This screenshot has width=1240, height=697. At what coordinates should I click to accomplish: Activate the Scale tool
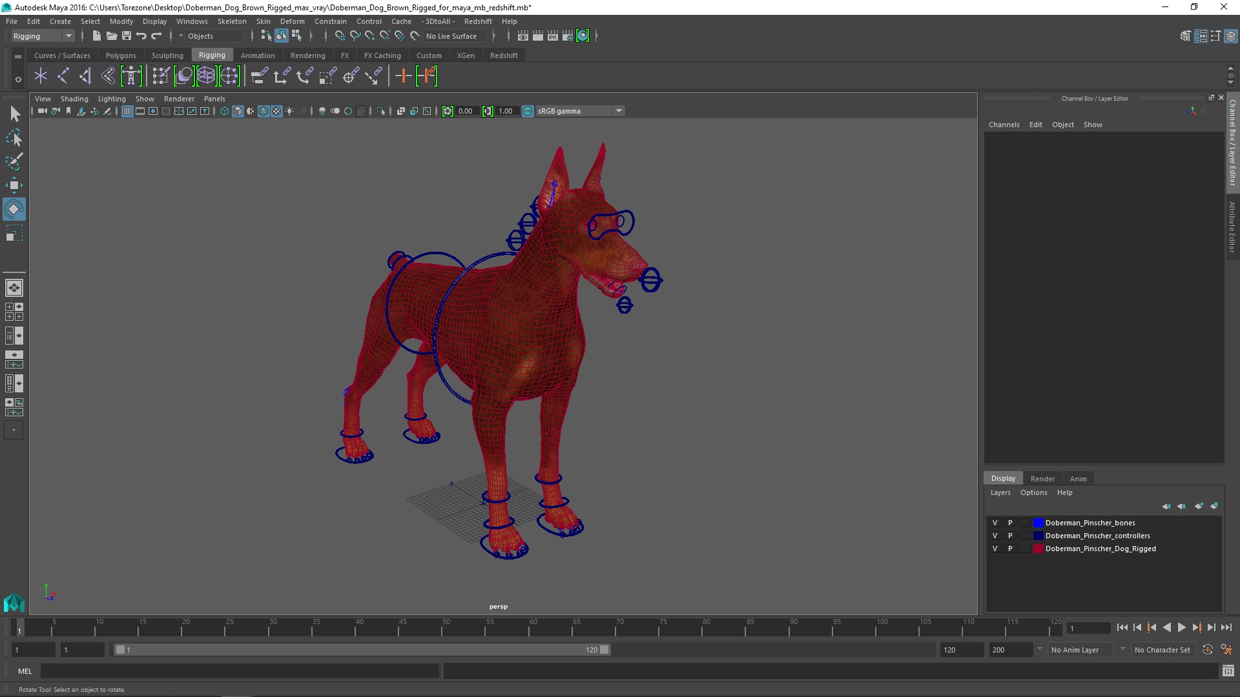(14, 233)
